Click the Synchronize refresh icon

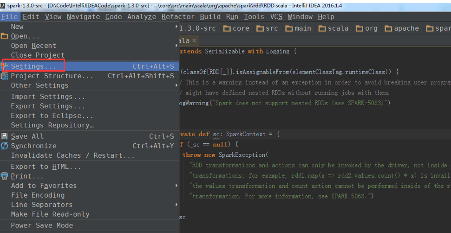tap(4, 146)
